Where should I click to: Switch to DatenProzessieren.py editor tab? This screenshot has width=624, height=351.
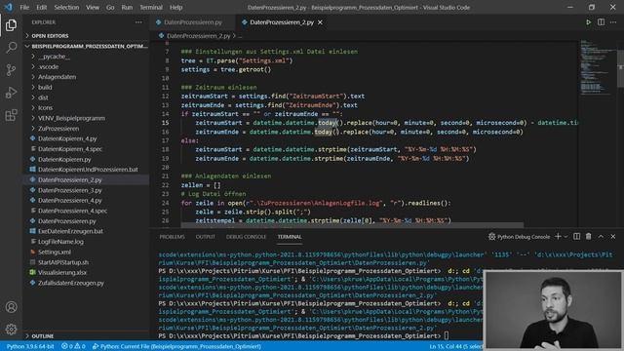coord(193,22)
